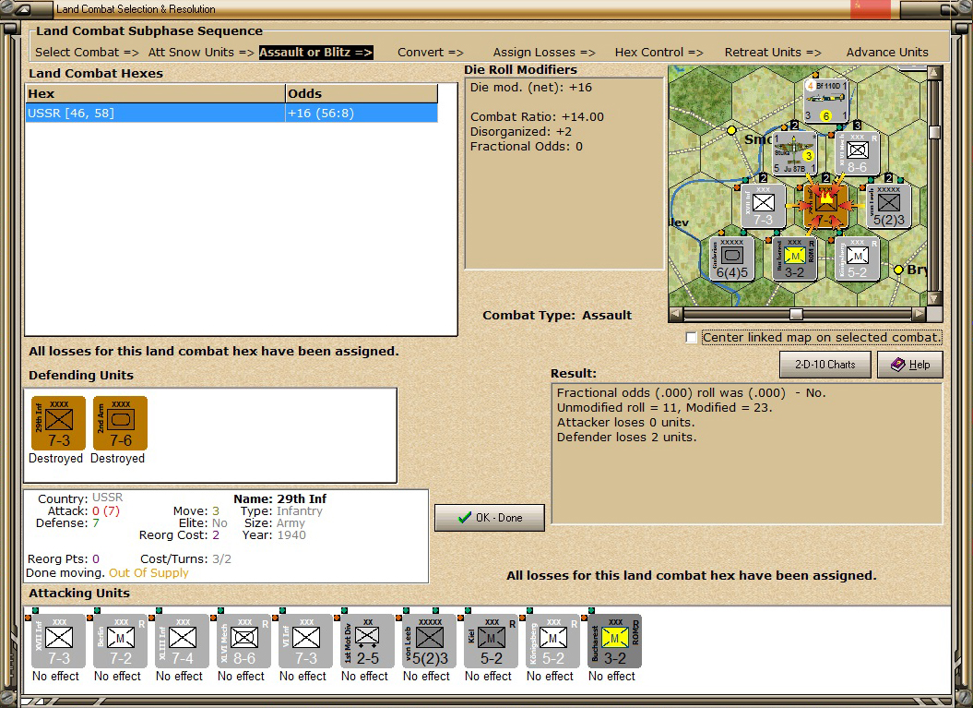The height and width of the screenshot is (708, 973).
Task: Click the Bf 110D aircraft counter on map
Action: [x=825, y=101]
